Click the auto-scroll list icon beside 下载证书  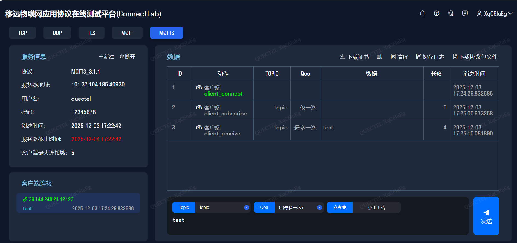pyautogui.click(x=379, y=57)
